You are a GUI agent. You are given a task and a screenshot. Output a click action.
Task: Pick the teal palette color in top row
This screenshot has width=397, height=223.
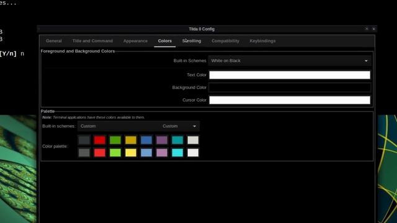177,140
